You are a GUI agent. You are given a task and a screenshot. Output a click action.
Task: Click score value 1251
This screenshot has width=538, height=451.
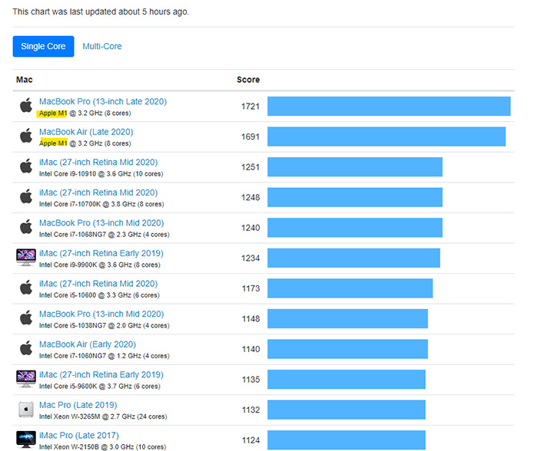[x=251, y=167]
